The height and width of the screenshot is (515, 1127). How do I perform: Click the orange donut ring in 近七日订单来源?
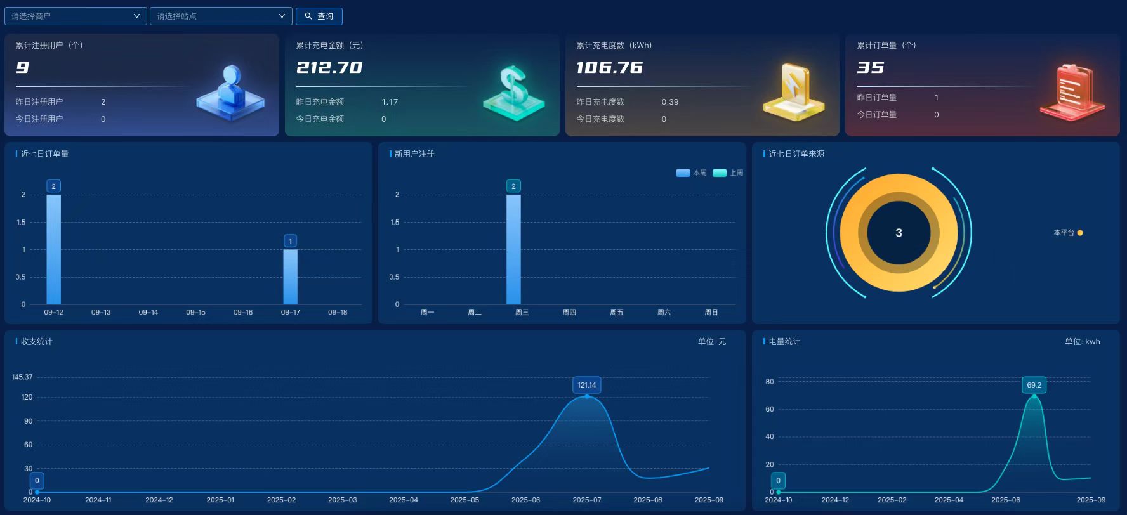[x=899, y=183]
